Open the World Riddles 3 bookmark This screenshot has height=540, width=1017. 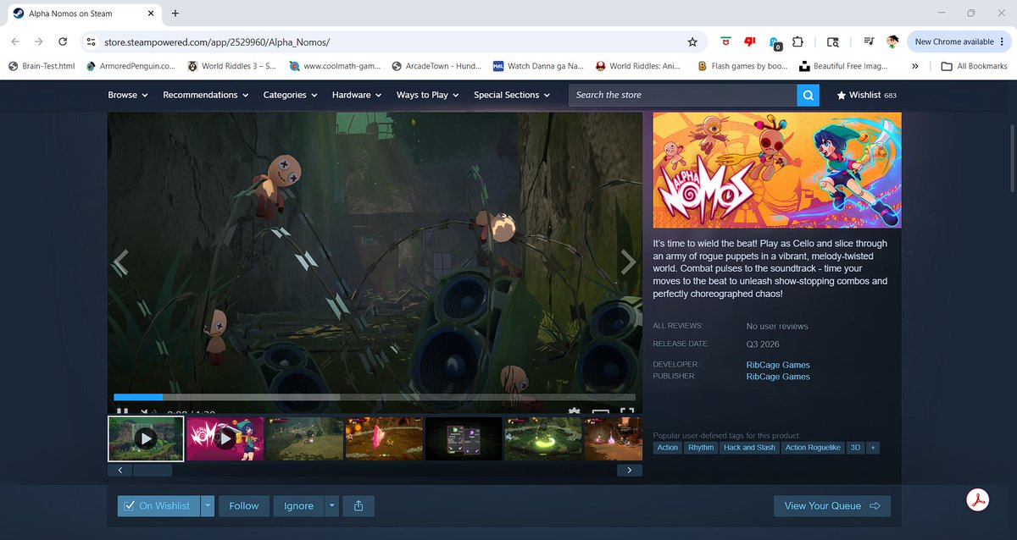click(x=232, y=66)
